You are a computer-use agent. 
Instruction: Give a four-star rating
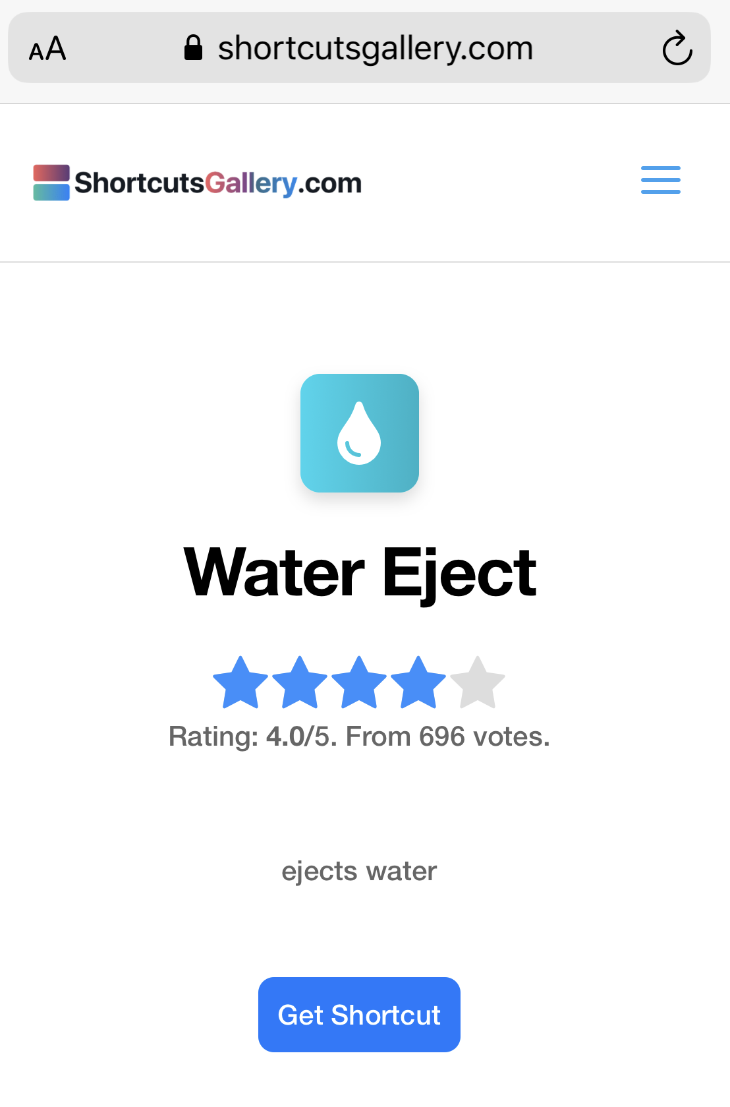418,682
